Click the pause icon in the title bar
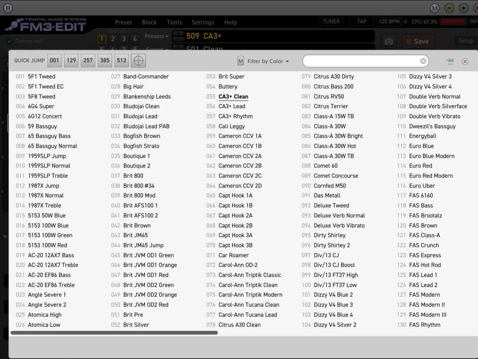This screenshot has width=478, height=359. (8, 8)
